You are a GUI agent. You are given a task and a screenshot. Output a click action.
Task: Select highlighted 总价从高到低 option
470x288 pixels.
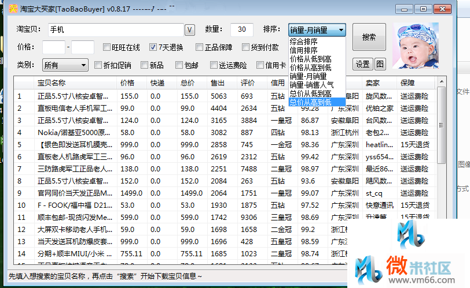317,102
